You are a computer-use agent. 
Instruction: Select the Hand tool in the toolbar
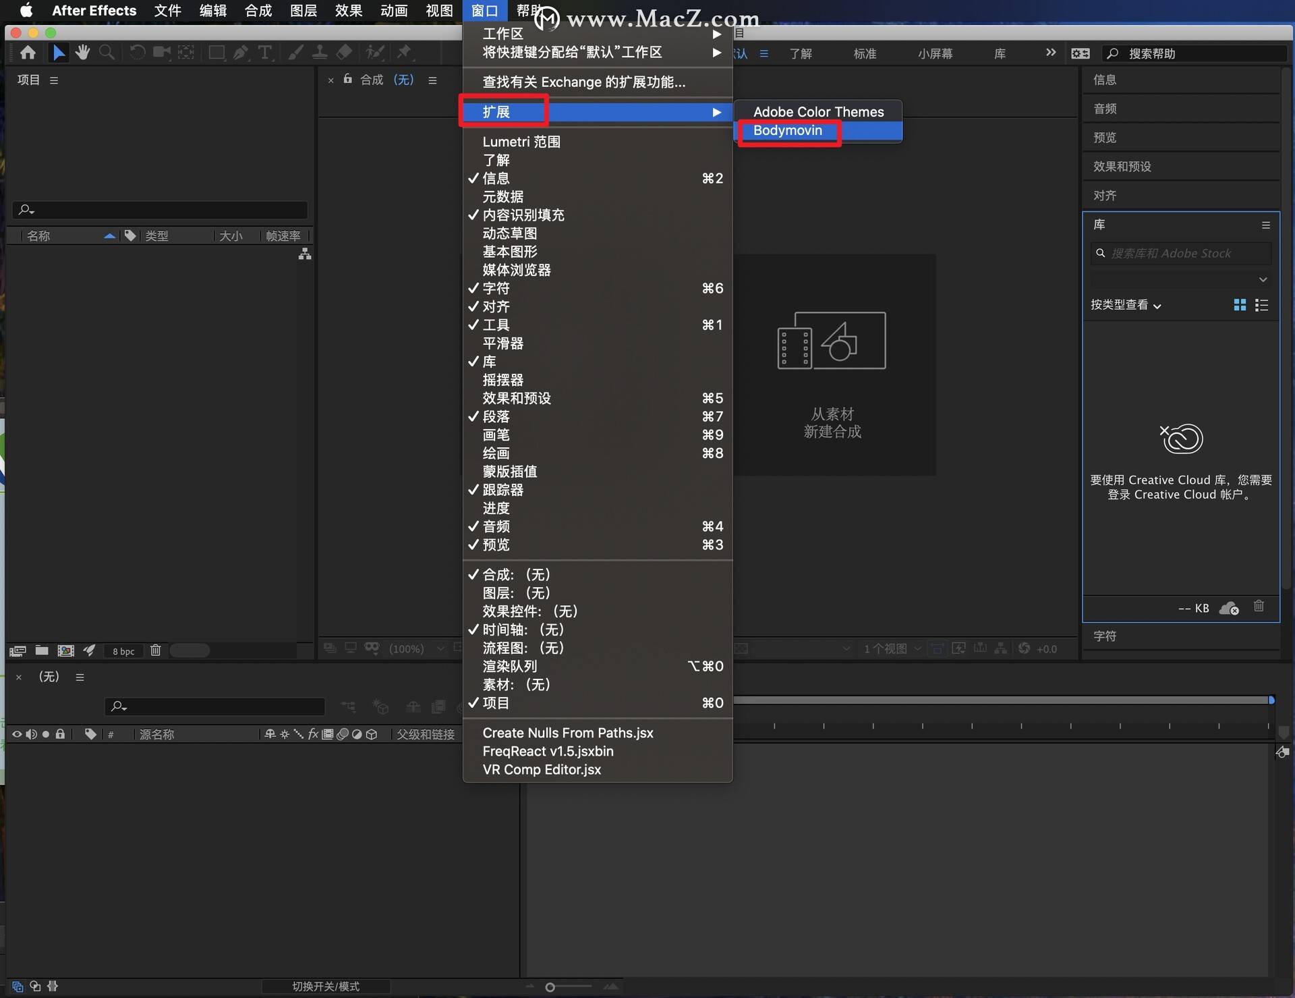point(82,52)
